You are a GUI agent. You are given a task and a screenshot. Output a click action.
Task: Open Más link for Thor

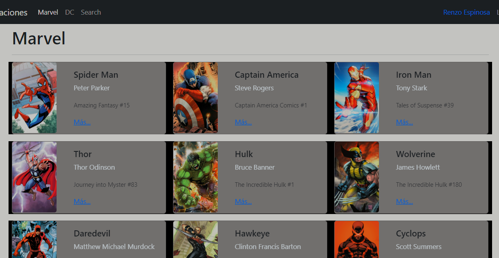[x=82, y=201]
